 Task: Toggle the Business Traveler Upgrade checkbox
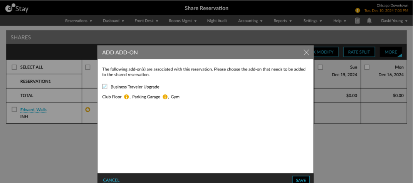(x=104, y=87)
